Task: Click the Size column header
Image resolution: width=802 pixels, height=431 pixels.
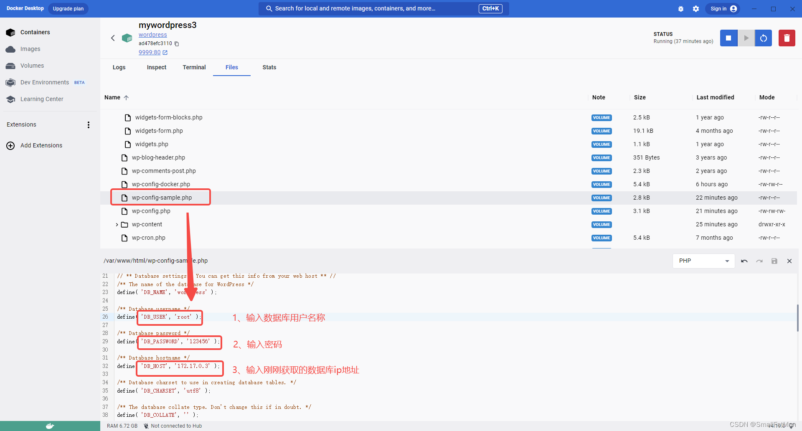Action: coord(640,97)
